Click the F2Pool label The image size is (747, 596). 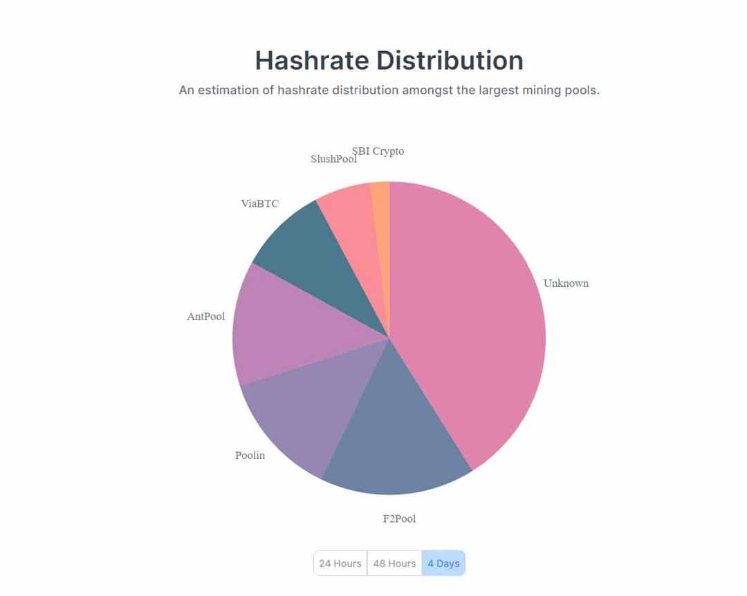pyautogui.click(x=398, y=518)
